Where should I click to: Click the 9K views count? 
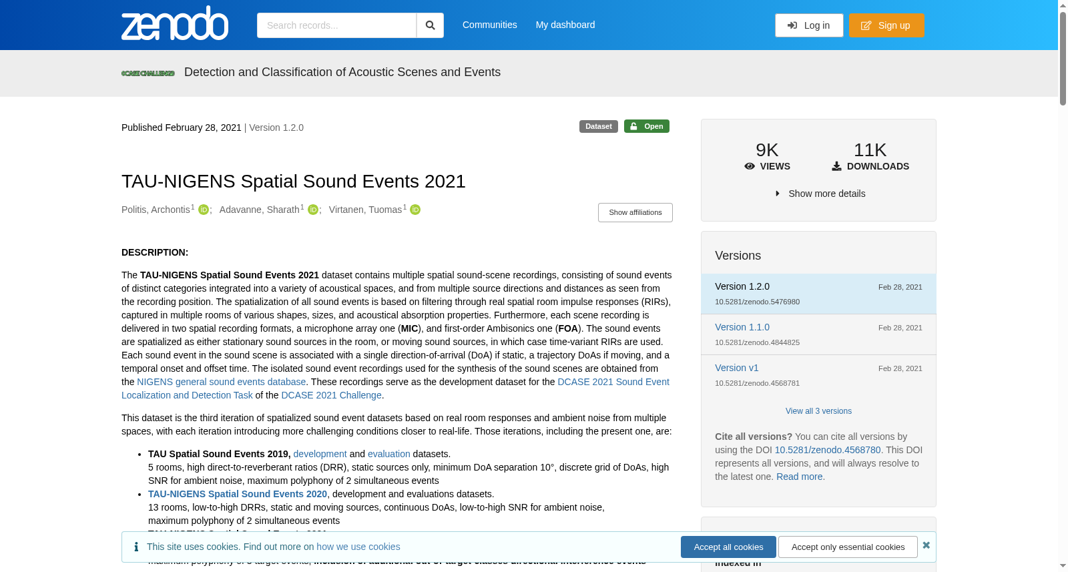click(x=767, y=150)
